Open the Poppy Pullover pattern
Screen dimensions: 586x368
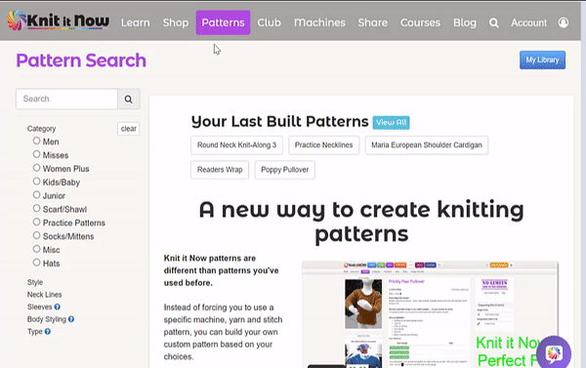click(x=285, y=170)
